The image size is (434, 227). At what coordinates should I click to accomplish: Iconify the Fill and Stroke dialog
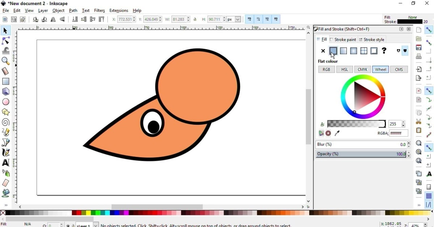point(401,29)
